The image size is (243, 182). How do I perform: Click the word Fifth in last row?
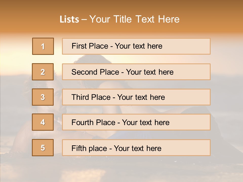[79, 148]
